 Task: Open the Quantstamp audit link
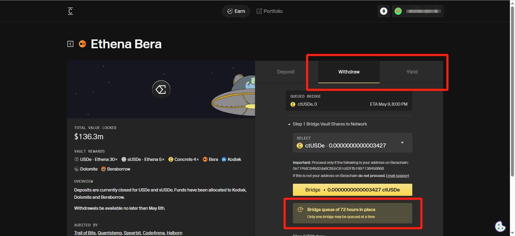[109, 233]
